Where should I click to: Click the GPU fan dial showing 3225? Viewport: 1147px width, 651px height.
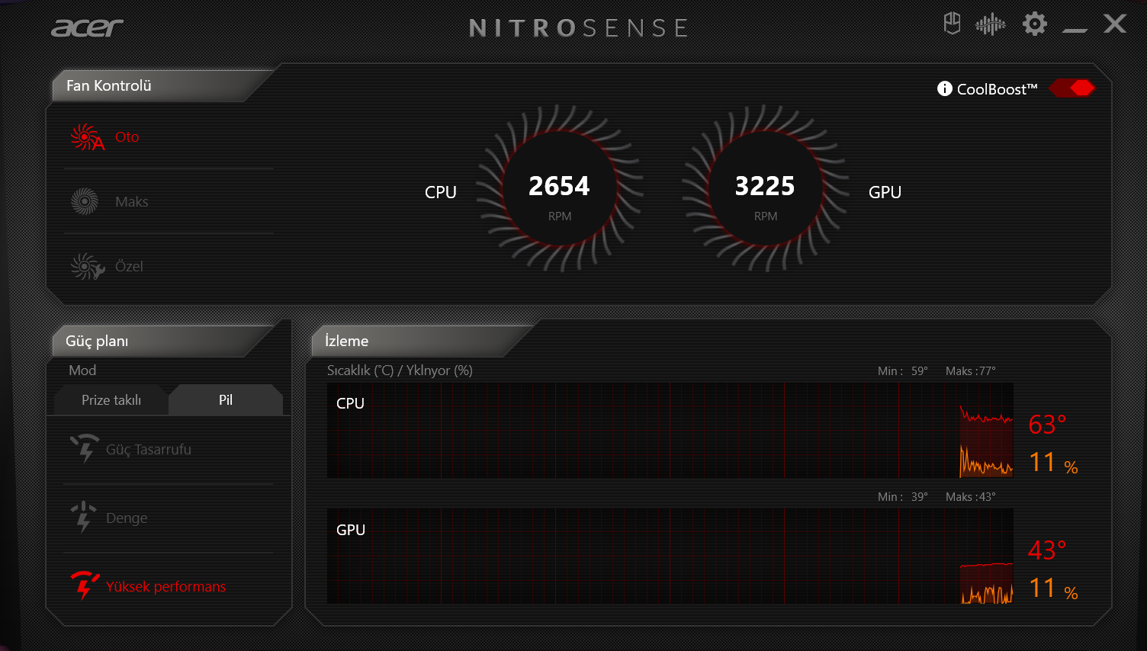click(x=766, y=188)
